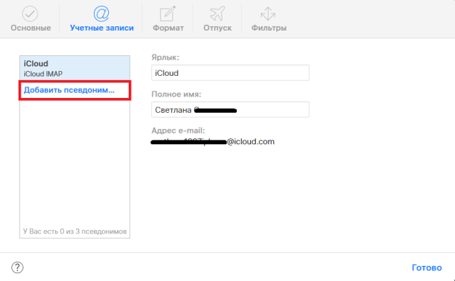Screen dimensions: 455x281
Task: Click the @icloud.com email address
Action: 213,142
